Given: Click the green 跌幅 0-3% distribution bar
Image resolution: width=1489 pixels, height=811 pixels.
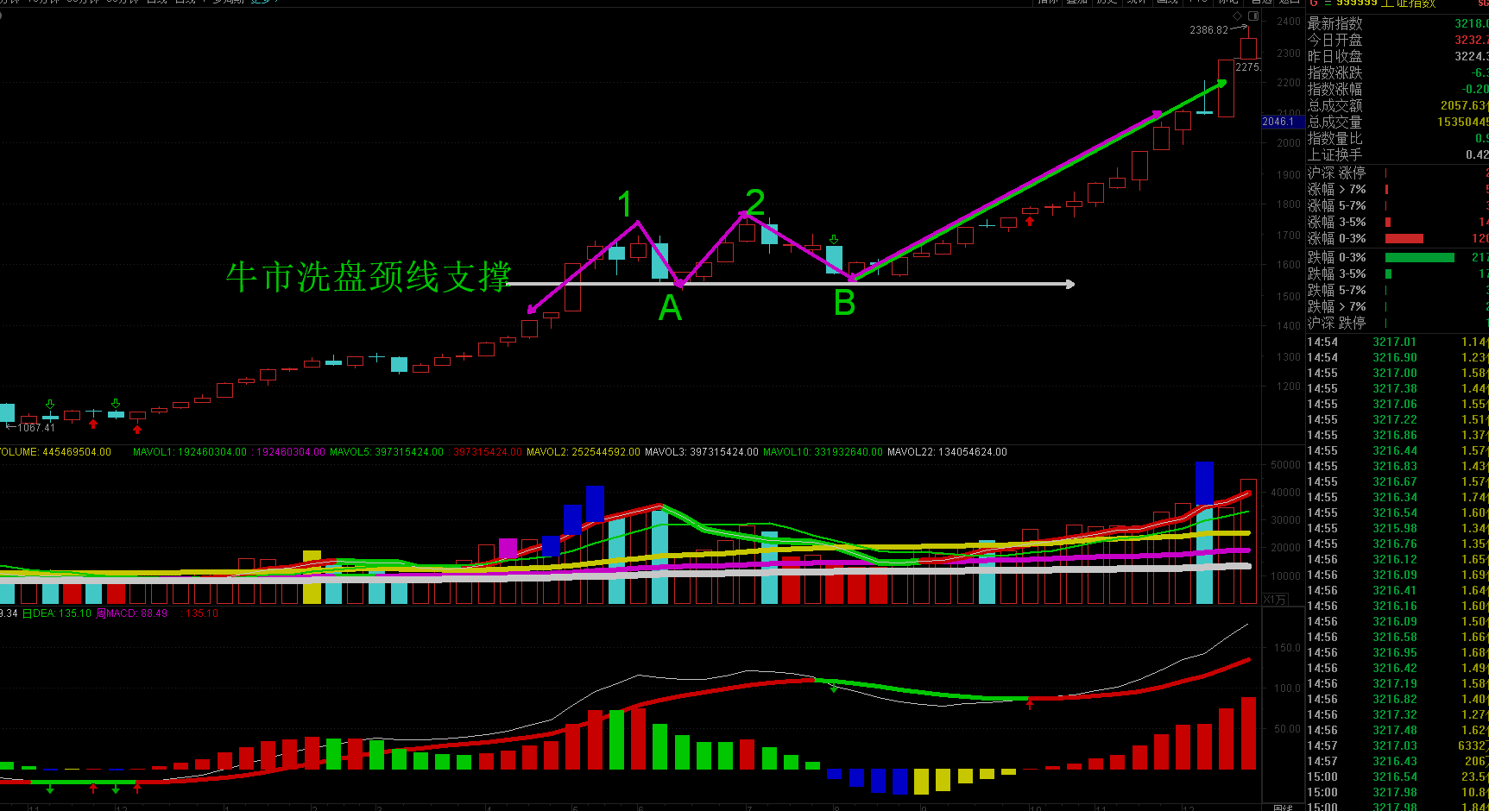Looking at the screenshot, I should point(1420,257).
